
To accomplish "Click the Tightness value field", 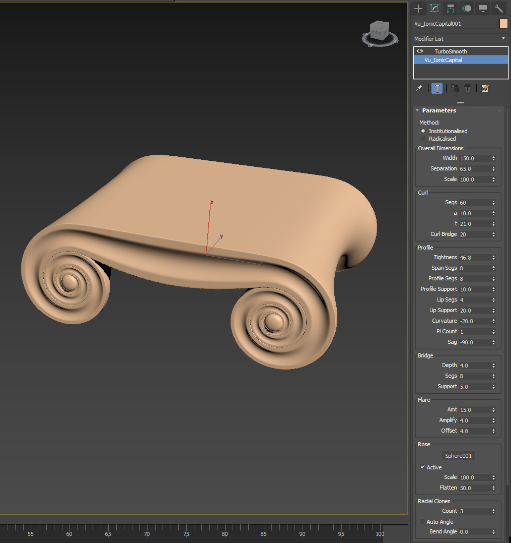I will pyautogui.click(x=473, y=258).
